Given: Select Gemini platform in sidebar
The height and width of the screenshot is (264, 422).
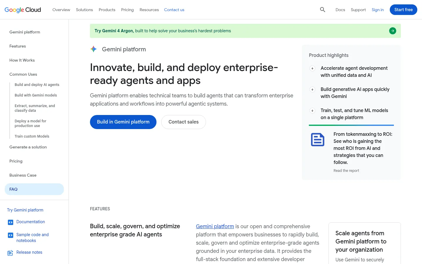Looking at the screenshot, I should tap(25, 32).
